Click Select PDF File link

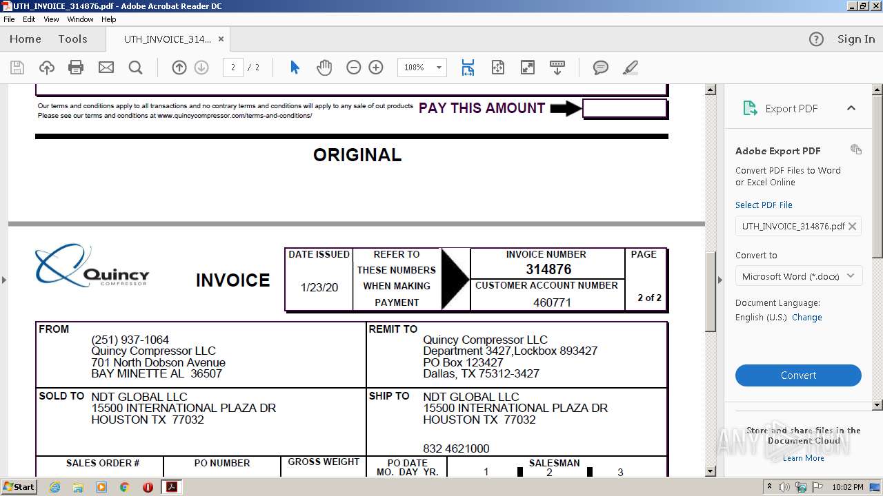764,205
